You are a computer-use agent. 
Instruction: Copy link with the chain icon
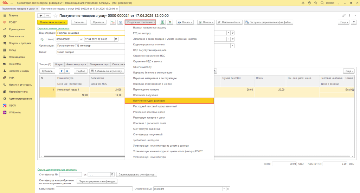(344, 15)
